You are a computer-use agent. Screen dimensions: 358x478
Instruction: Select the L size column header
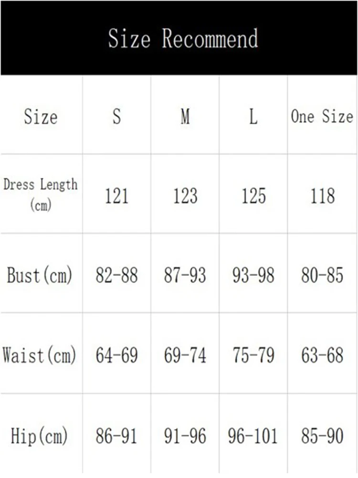[253, 116]
